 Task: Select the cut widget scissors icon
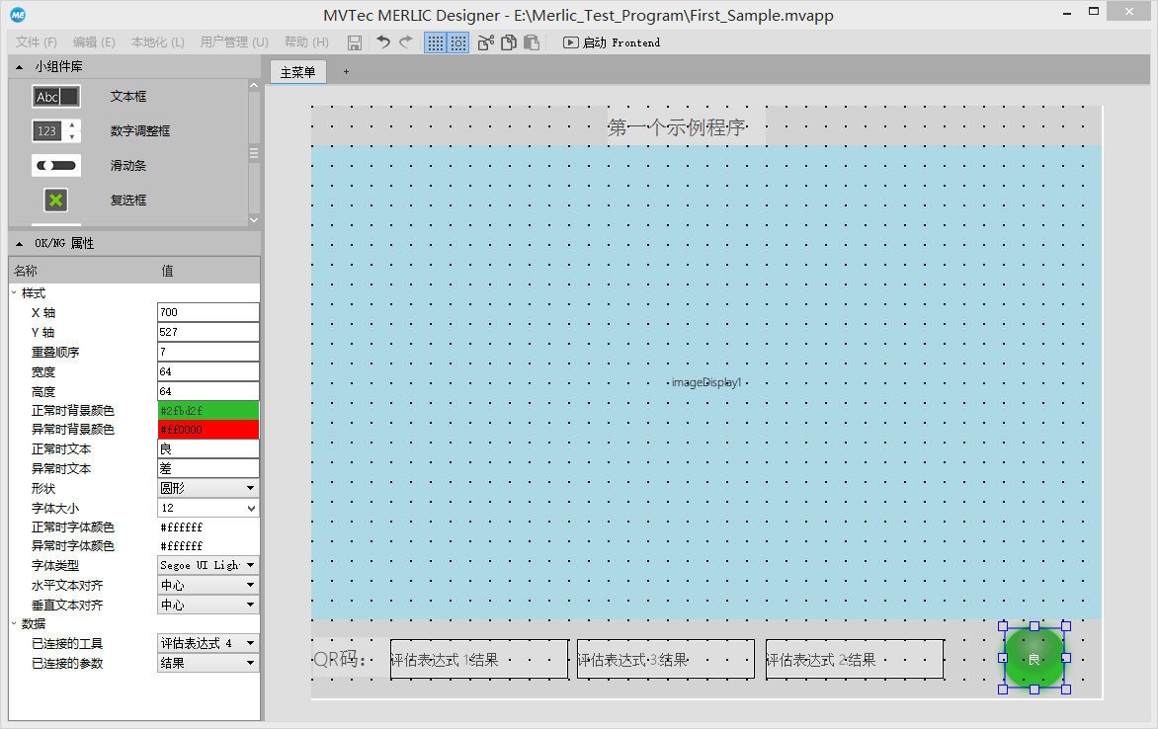(484, 42)
